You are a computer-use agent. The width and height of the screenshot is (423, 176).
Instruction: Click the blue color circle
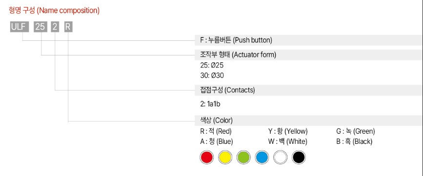pyautogui.click(x=262, y=157)
